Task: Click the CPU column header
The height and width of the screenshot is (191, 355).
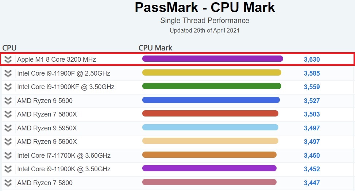Action: pos(9,48)
